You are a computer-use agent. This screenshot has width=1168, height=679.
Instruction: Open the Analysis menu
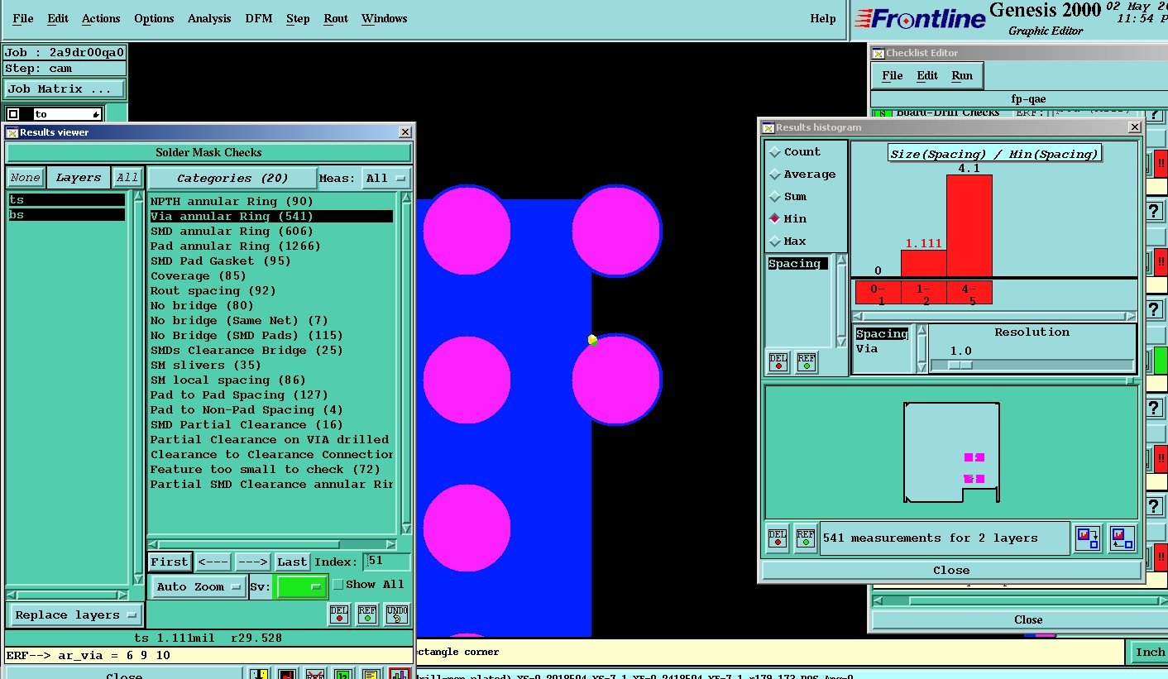[209, 18]
